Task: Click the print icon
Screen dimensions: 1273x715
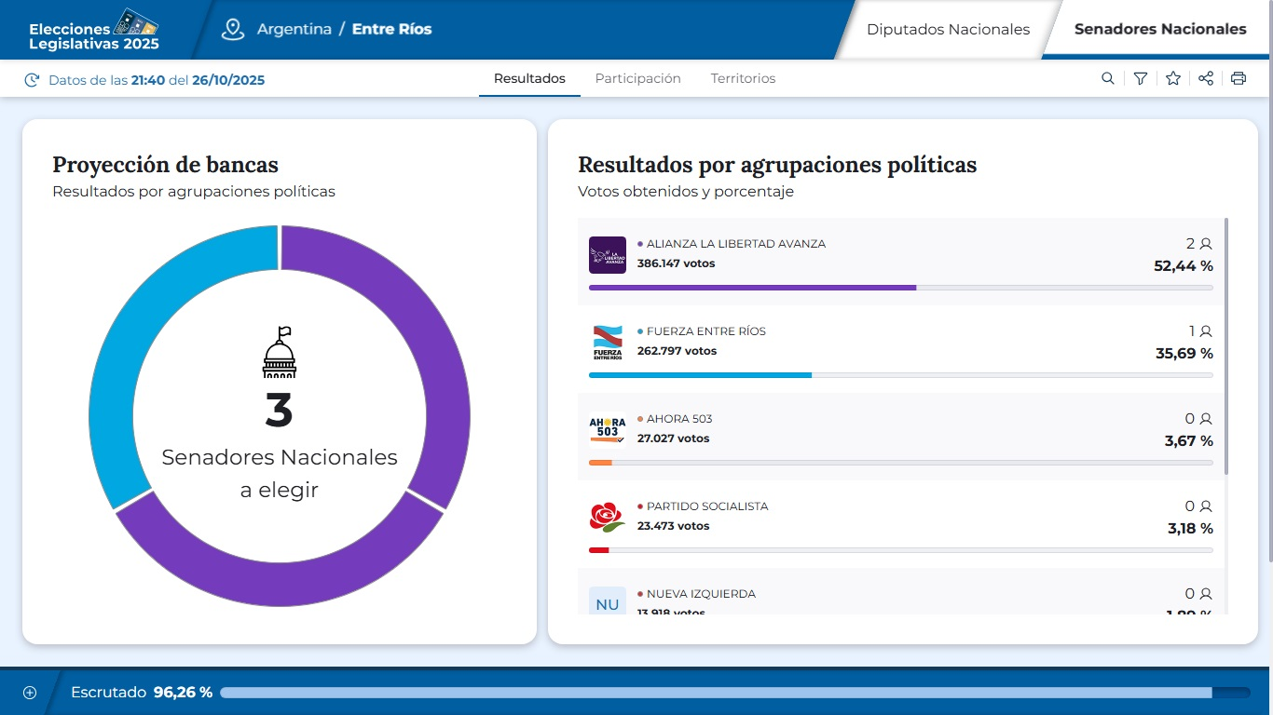Action: click(x=1239, y=79)
